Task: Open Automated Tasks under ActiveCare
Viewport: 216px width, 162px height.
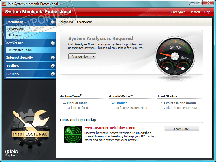Action: pos(31,50)
